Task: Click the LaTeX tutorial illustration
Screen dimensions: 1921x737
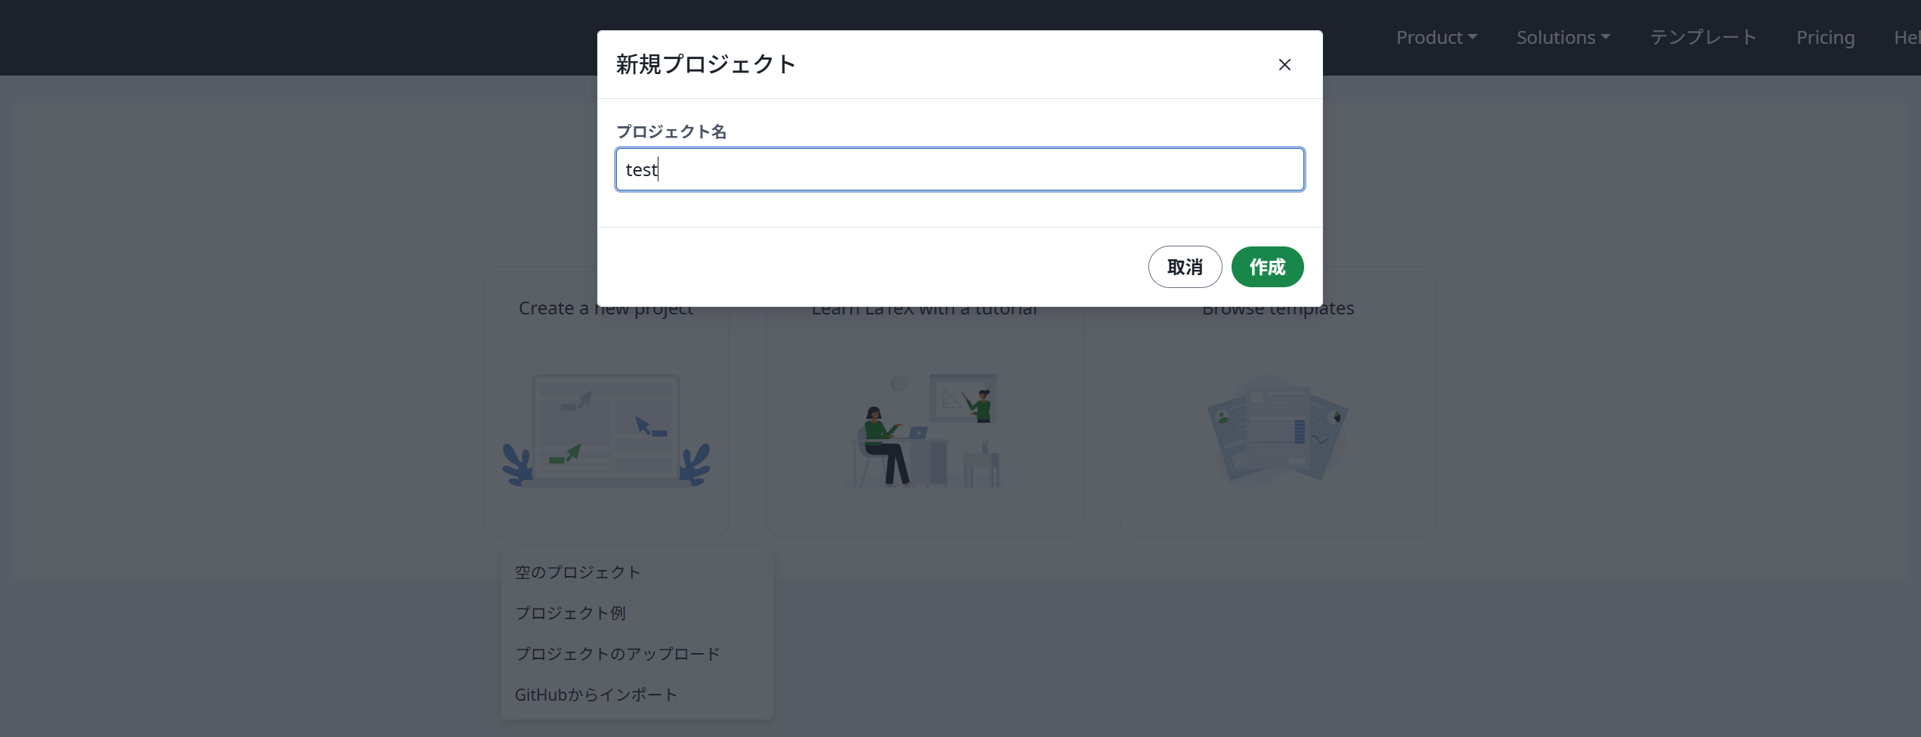Action: tap(924, 430)
